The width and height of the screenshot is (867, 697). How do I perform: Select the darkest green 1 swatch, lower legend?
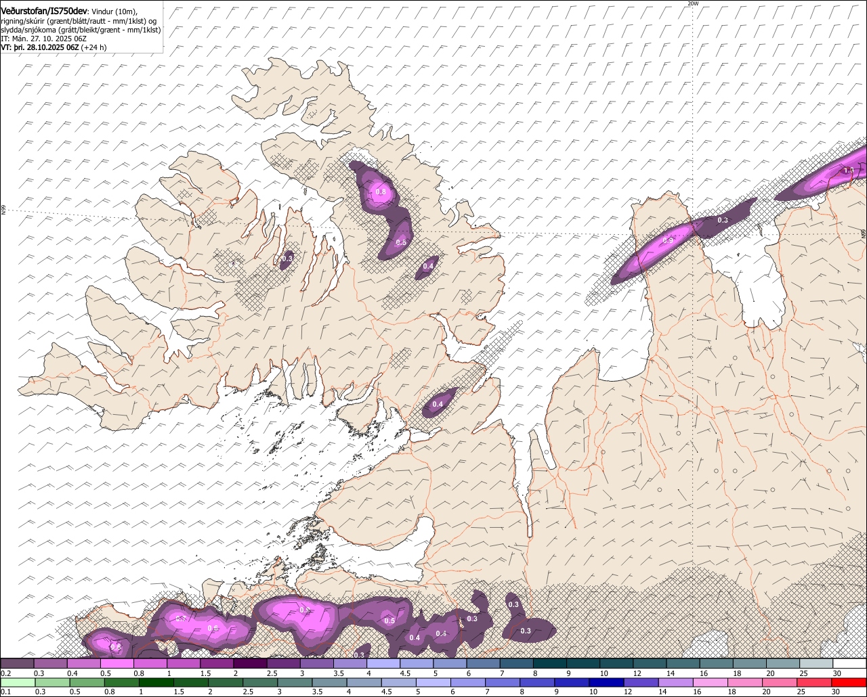click(156, 683)
